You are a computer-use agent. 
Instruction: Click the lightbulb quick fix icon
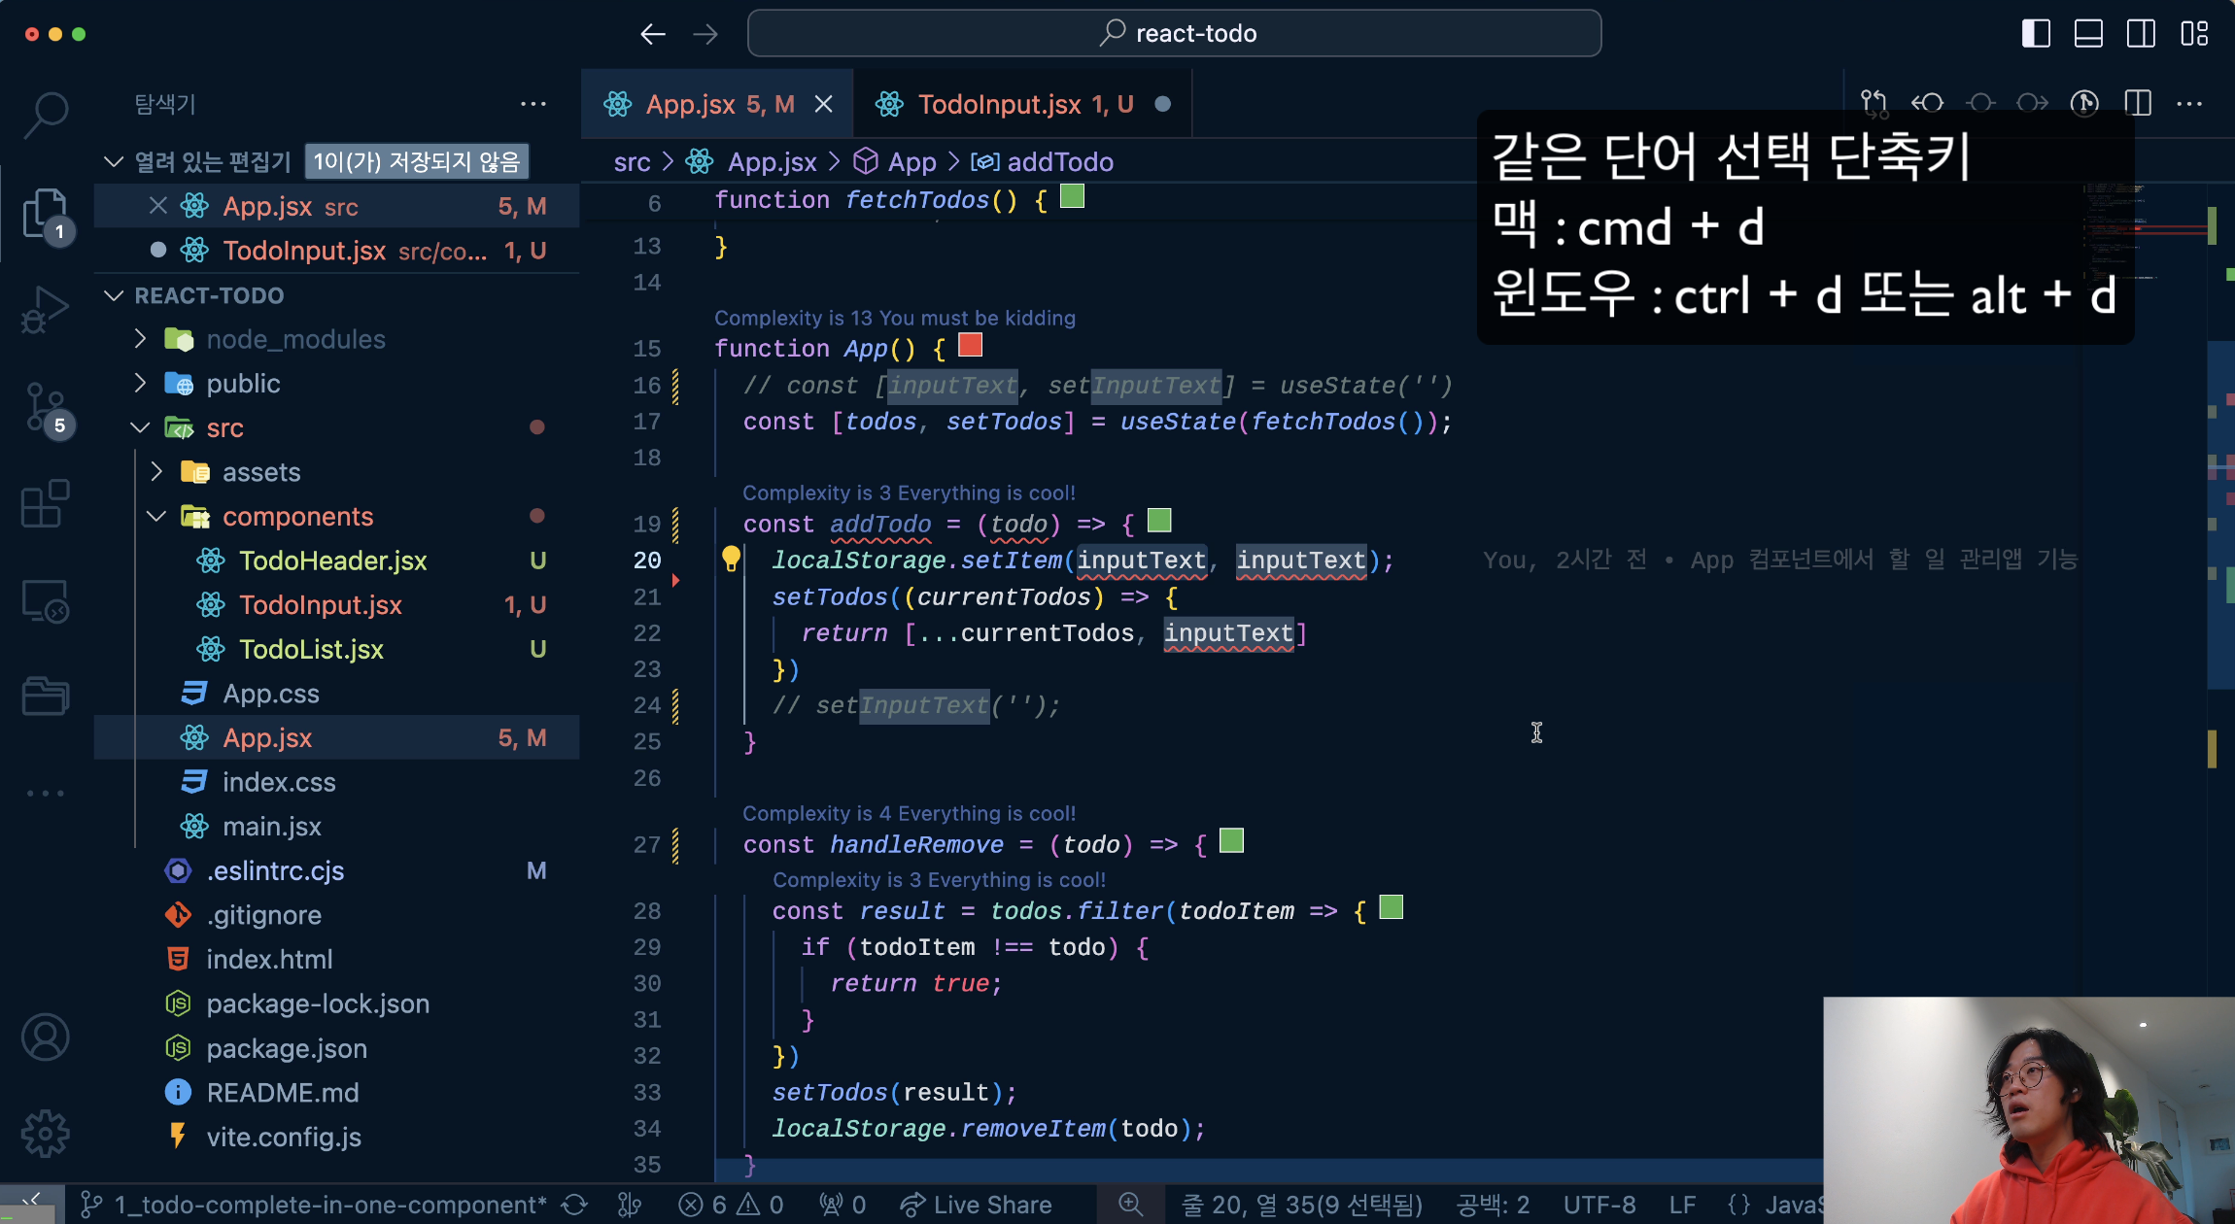731,559
